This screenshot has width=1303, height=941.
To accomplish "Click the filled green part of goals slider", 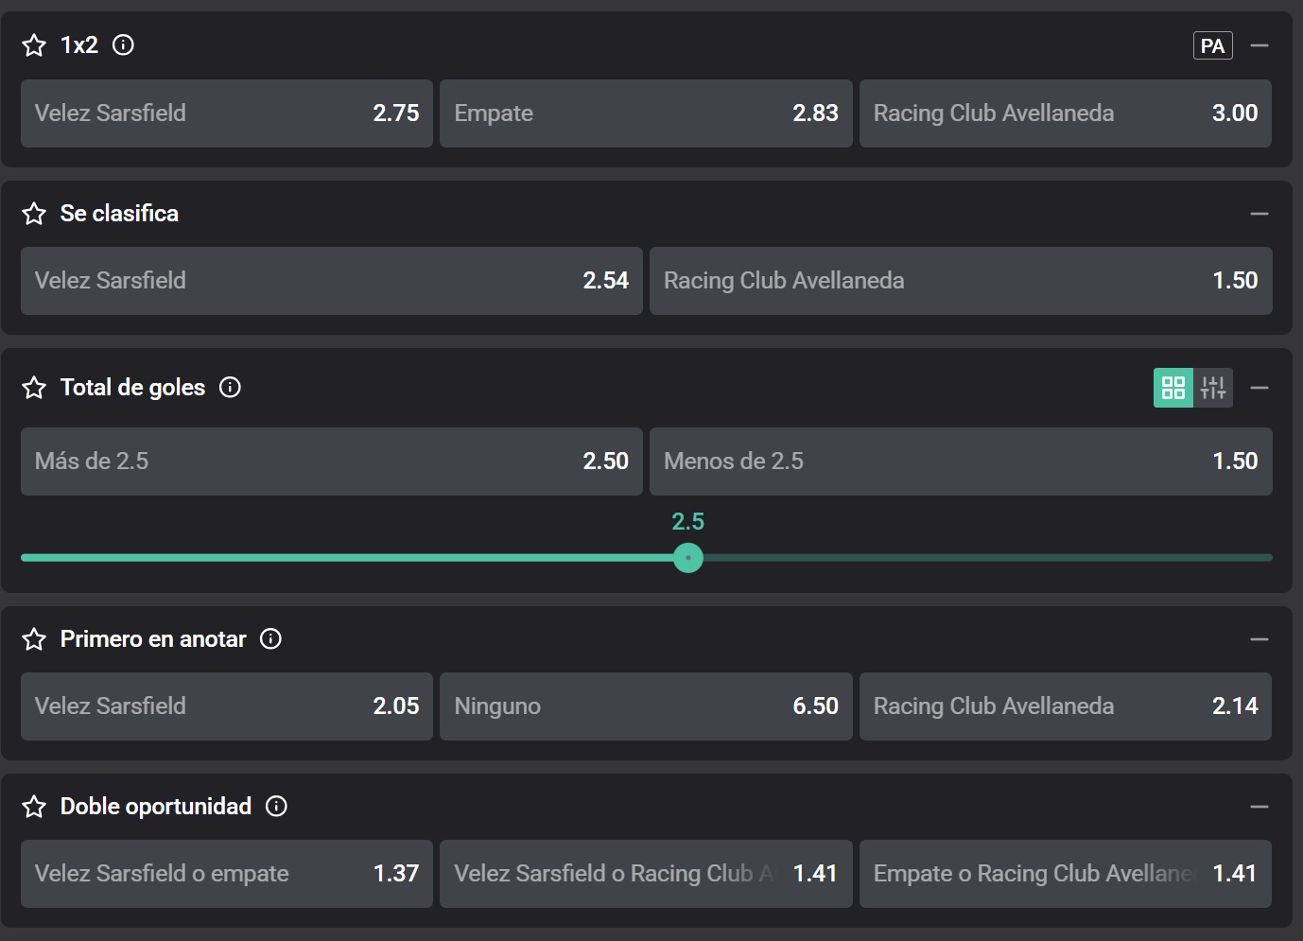I will [347, 558].
